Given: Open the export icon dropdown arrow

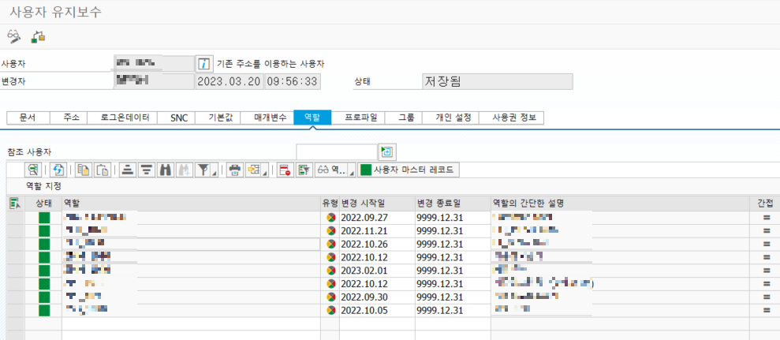Looking at the screenshot, I should click(x=266, y=173).
